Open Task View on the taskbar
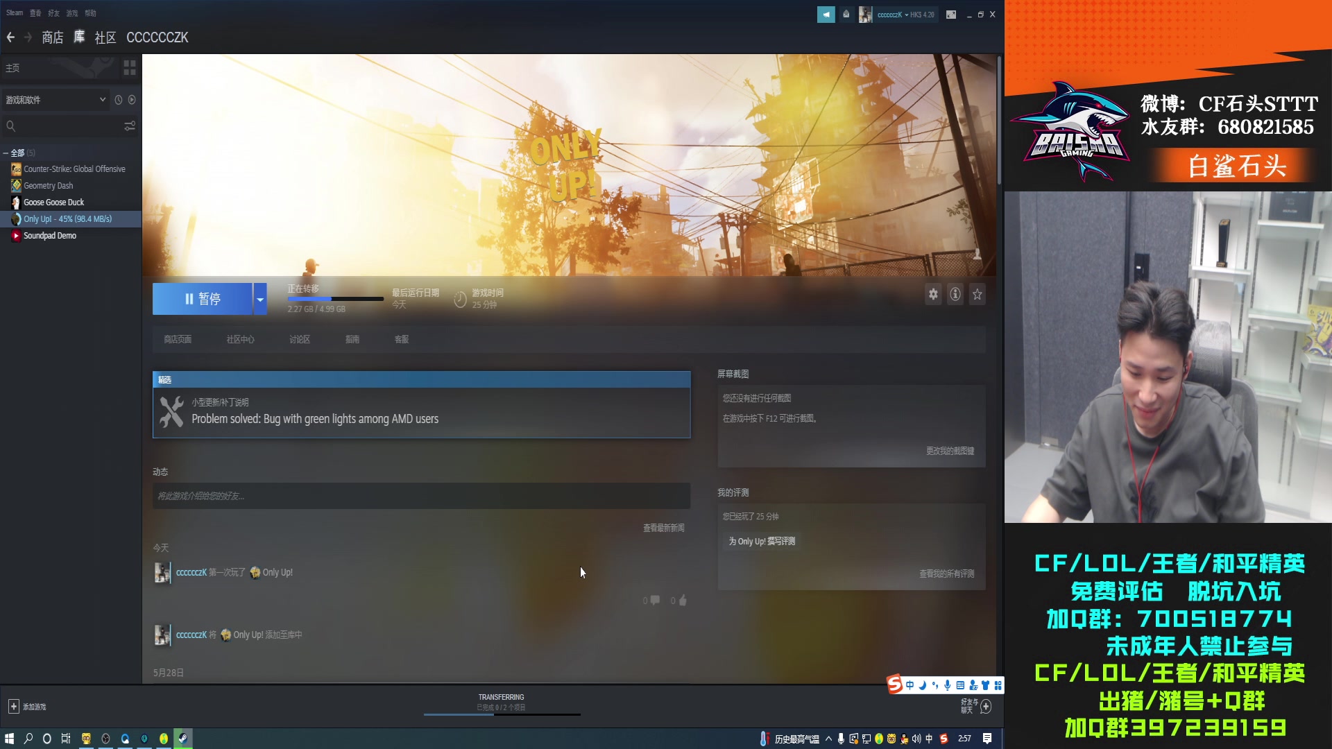Screen dimensions: 1332x749 click(66, 739)
